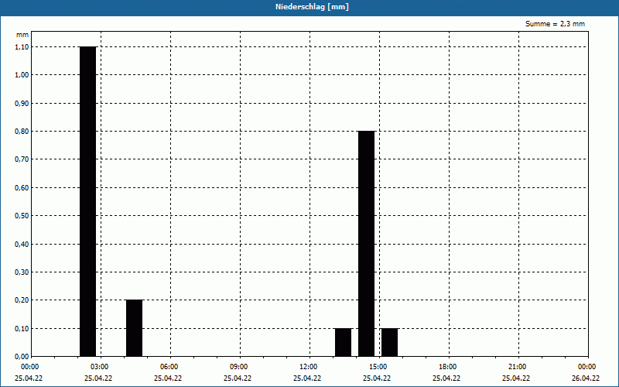Select the y-axis value 0,30
The height and width of the screenshot is (387, 619).
tap(22, 272)
